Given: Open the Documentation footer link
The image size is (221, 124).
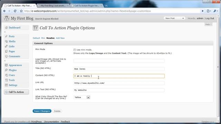Looking at the screenshot, I should click(x=51, y=122).
